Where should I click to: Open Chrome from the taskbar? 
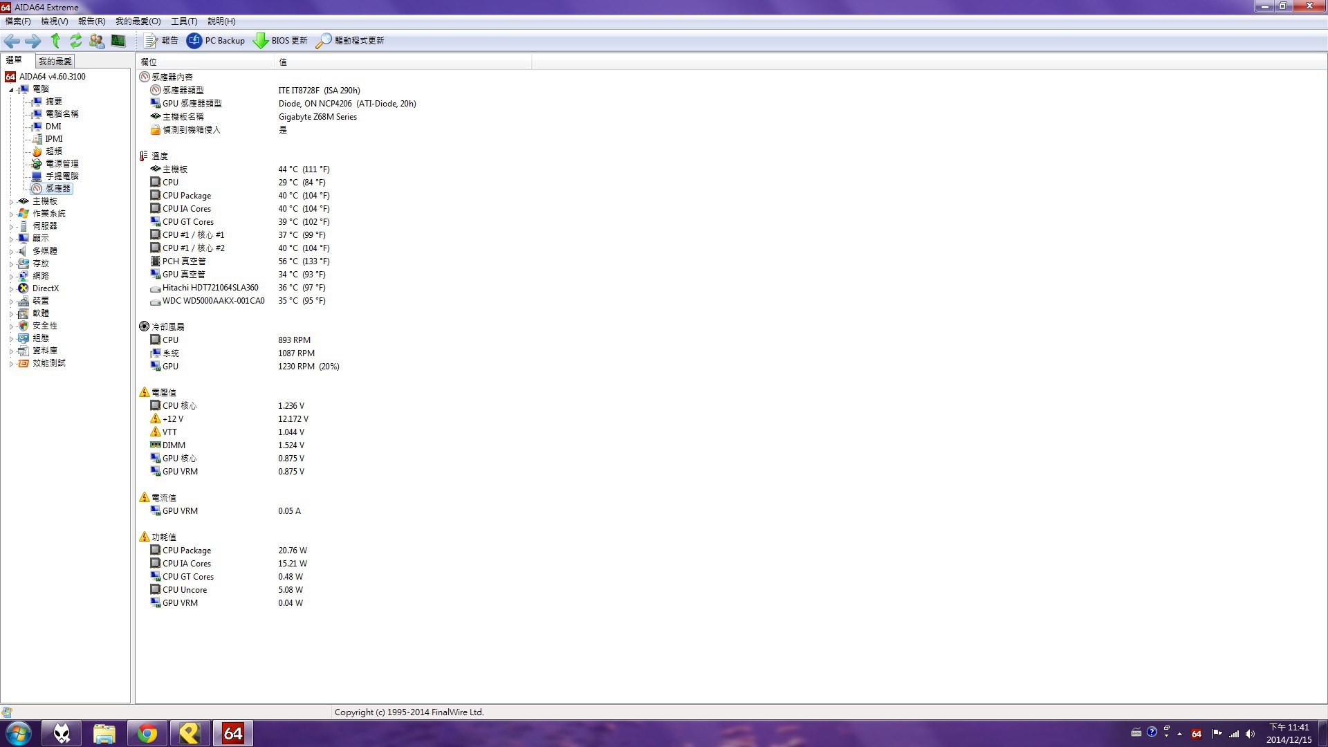[147, 733]
